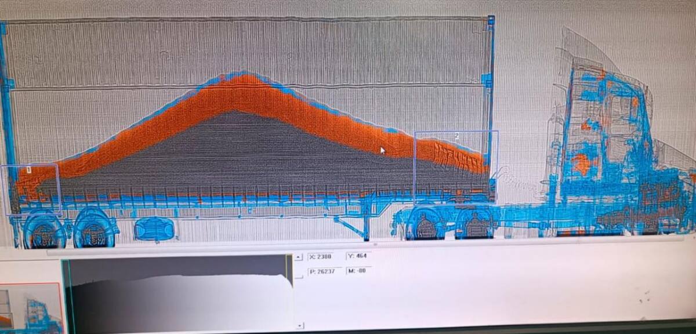Click the Y coordinate readout field
Image resolution: width=696 pixels, height=334 pixels.
point(359,256)
